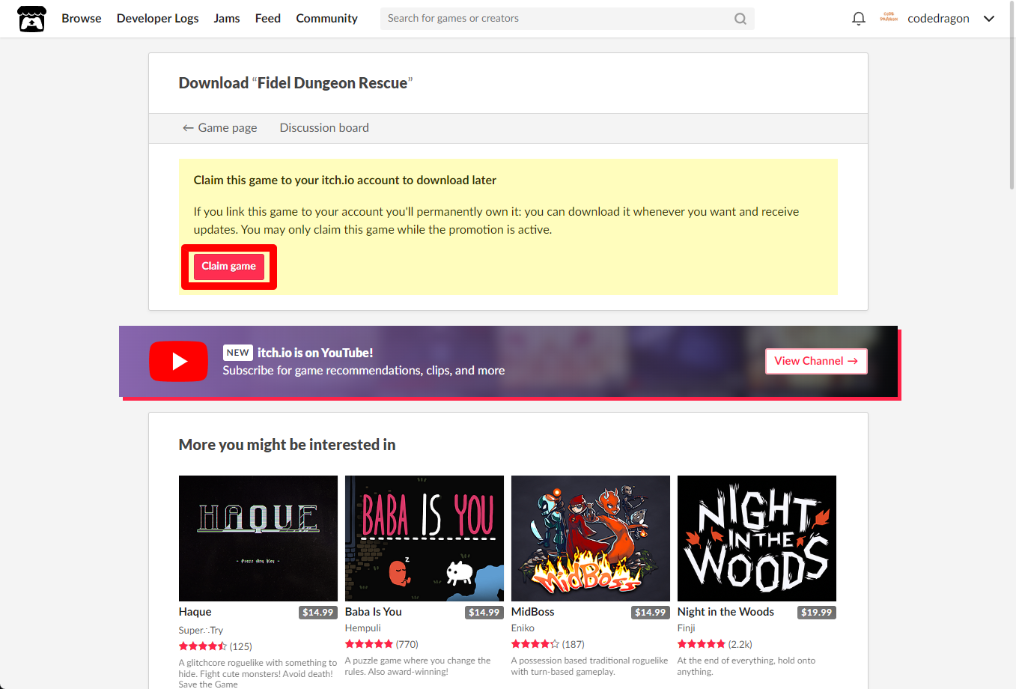Image resolution: width=1016 pixels, height=689 pixels.
Task: Open the Night in the Woods title link
Action: (x=726, y=612)
